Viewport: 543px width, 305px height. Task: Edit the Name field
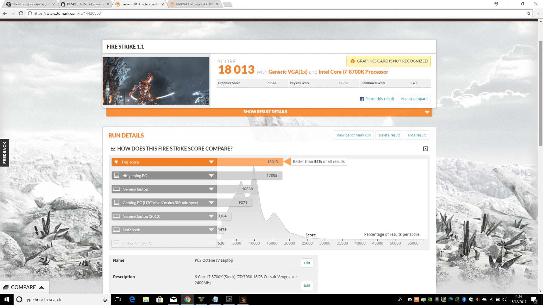tap(307, 263)
